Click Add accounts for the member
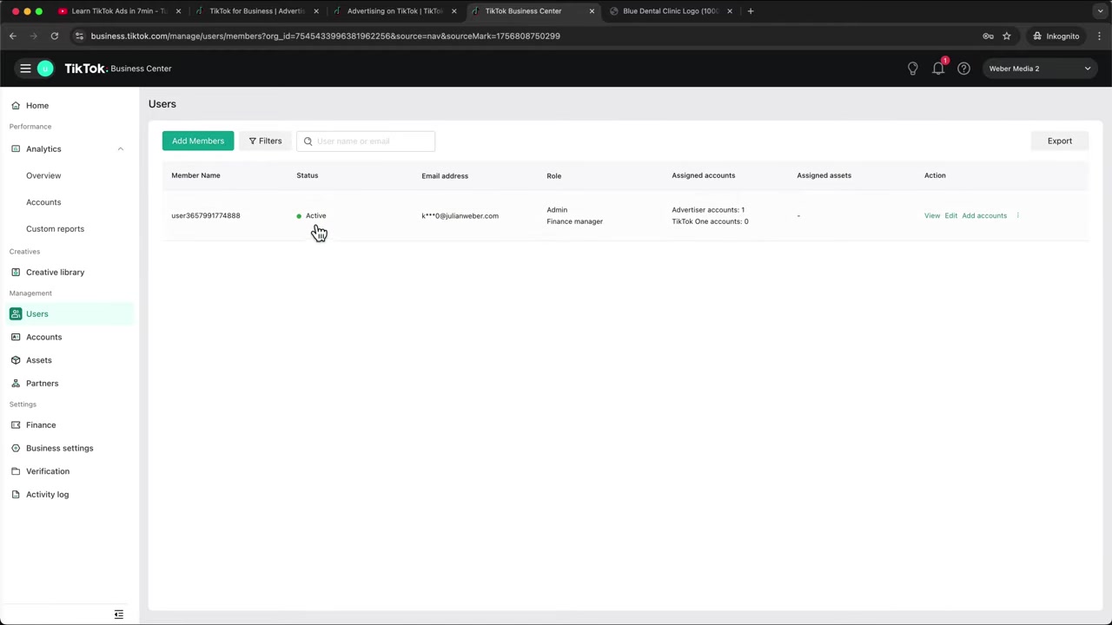The width and height of the screenshot is (1112, 625). [x=984, y=215]
